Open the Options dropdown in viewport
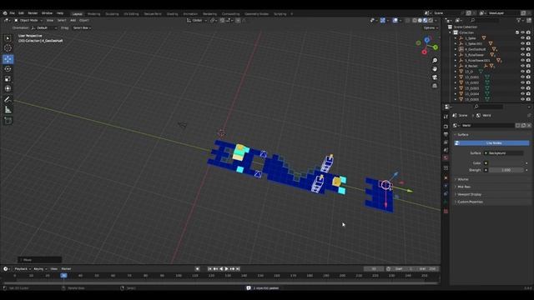Image resolution: width=534 pixels, height=300 pixels. tap(431, 27)
